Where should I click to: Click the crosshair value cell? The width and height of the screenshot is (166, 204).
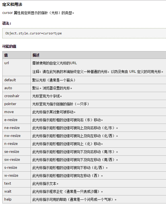click(x=17, y=96)
